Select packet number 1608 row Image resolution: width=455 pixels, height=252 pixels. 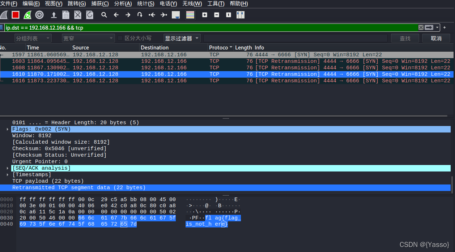point(227,68)
